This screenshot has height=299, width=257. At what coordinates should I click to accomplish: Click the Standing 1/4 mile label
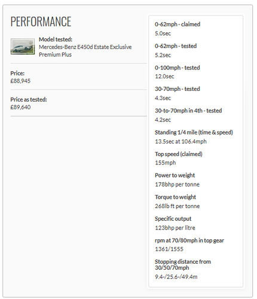(194, 132)
